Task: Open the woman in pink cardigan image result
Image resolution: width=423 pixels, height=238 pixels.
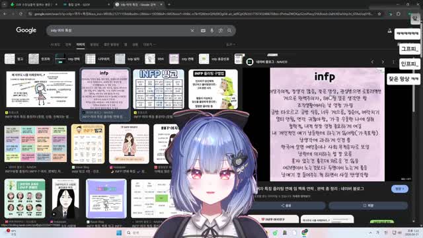Action: [x=129, y=144]
